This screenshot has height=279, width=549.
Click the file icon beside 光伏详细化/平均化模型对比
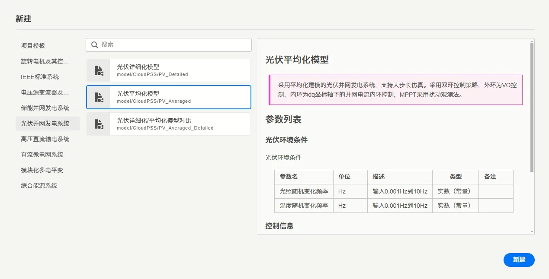(99, 124)
